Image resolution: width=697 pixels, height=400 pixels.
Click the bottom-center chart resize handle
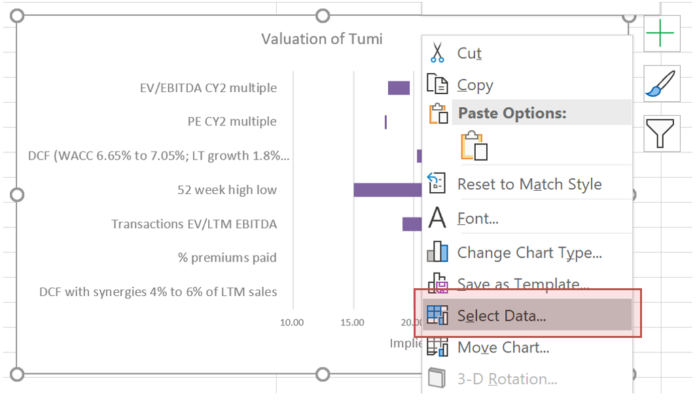pyautogui.click(x=323, y=374)
